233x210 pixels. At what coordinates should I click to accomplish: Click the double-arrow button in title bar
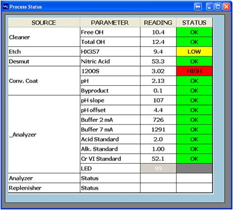198,7
